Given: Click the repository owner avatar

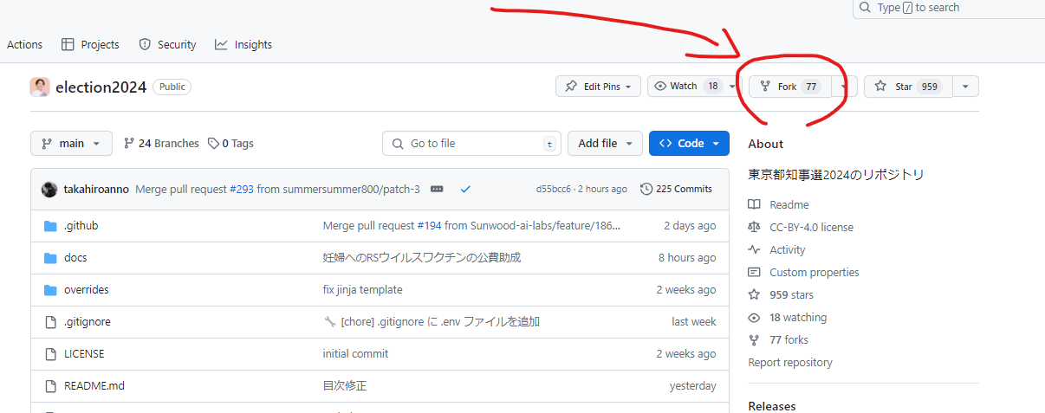Looking at the screenshot, I should click(x=40, y=87).
